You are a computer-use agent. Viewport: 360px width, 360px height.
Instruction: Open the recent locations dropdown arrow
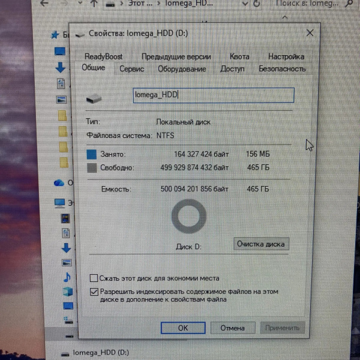80,3
